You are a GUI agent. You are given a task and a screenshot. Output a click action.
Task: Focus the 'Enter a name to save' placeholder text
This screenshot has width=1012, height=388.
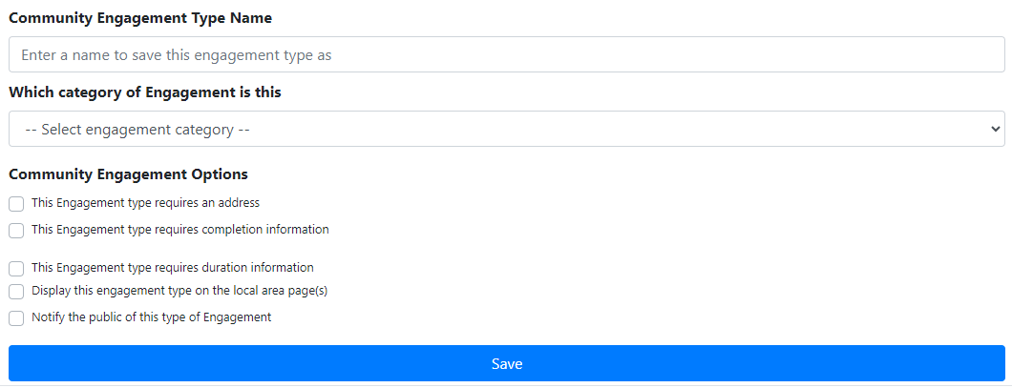coord(177,55)
